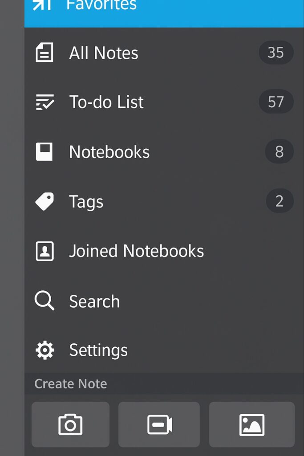304x456 pixels.
Task: Click the Favorites arrow icon
Action: [43, 4]
